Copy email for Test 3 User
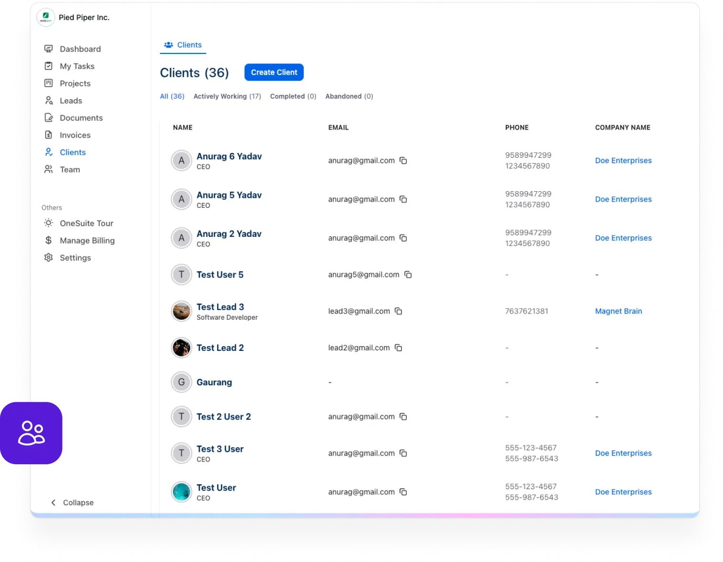 click(403, 453)
